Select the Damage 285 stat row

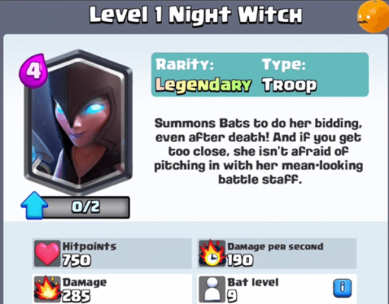[112, 289]
